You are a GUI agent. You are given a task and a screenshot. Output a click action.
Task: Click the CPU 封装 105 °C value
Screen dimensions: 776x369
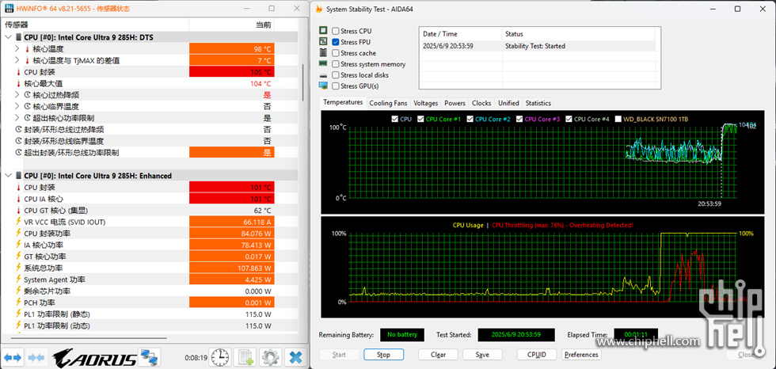[231, 72]
